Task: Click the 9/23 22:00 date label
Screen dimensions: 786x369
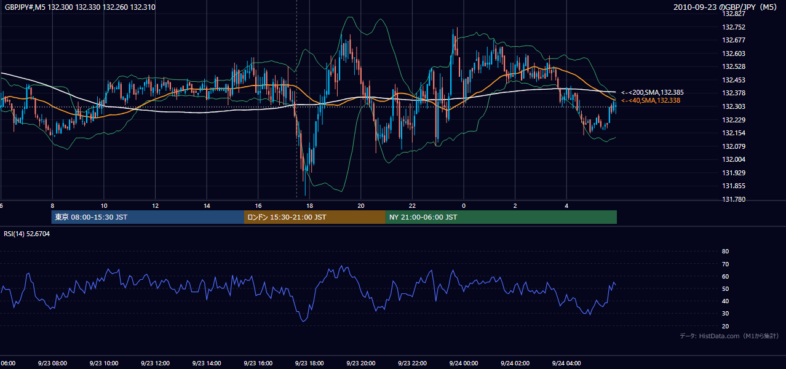Action: (412, 363)
